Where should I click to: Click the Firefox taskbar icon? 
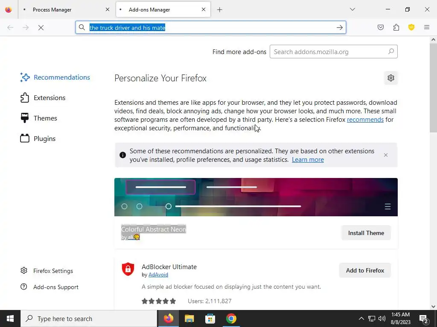click(168, 318)
